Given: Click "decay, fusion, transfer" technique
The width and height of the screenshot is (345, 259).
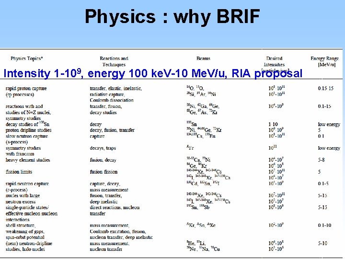Looking at the screenshot, I should click(x=112, y=130).
